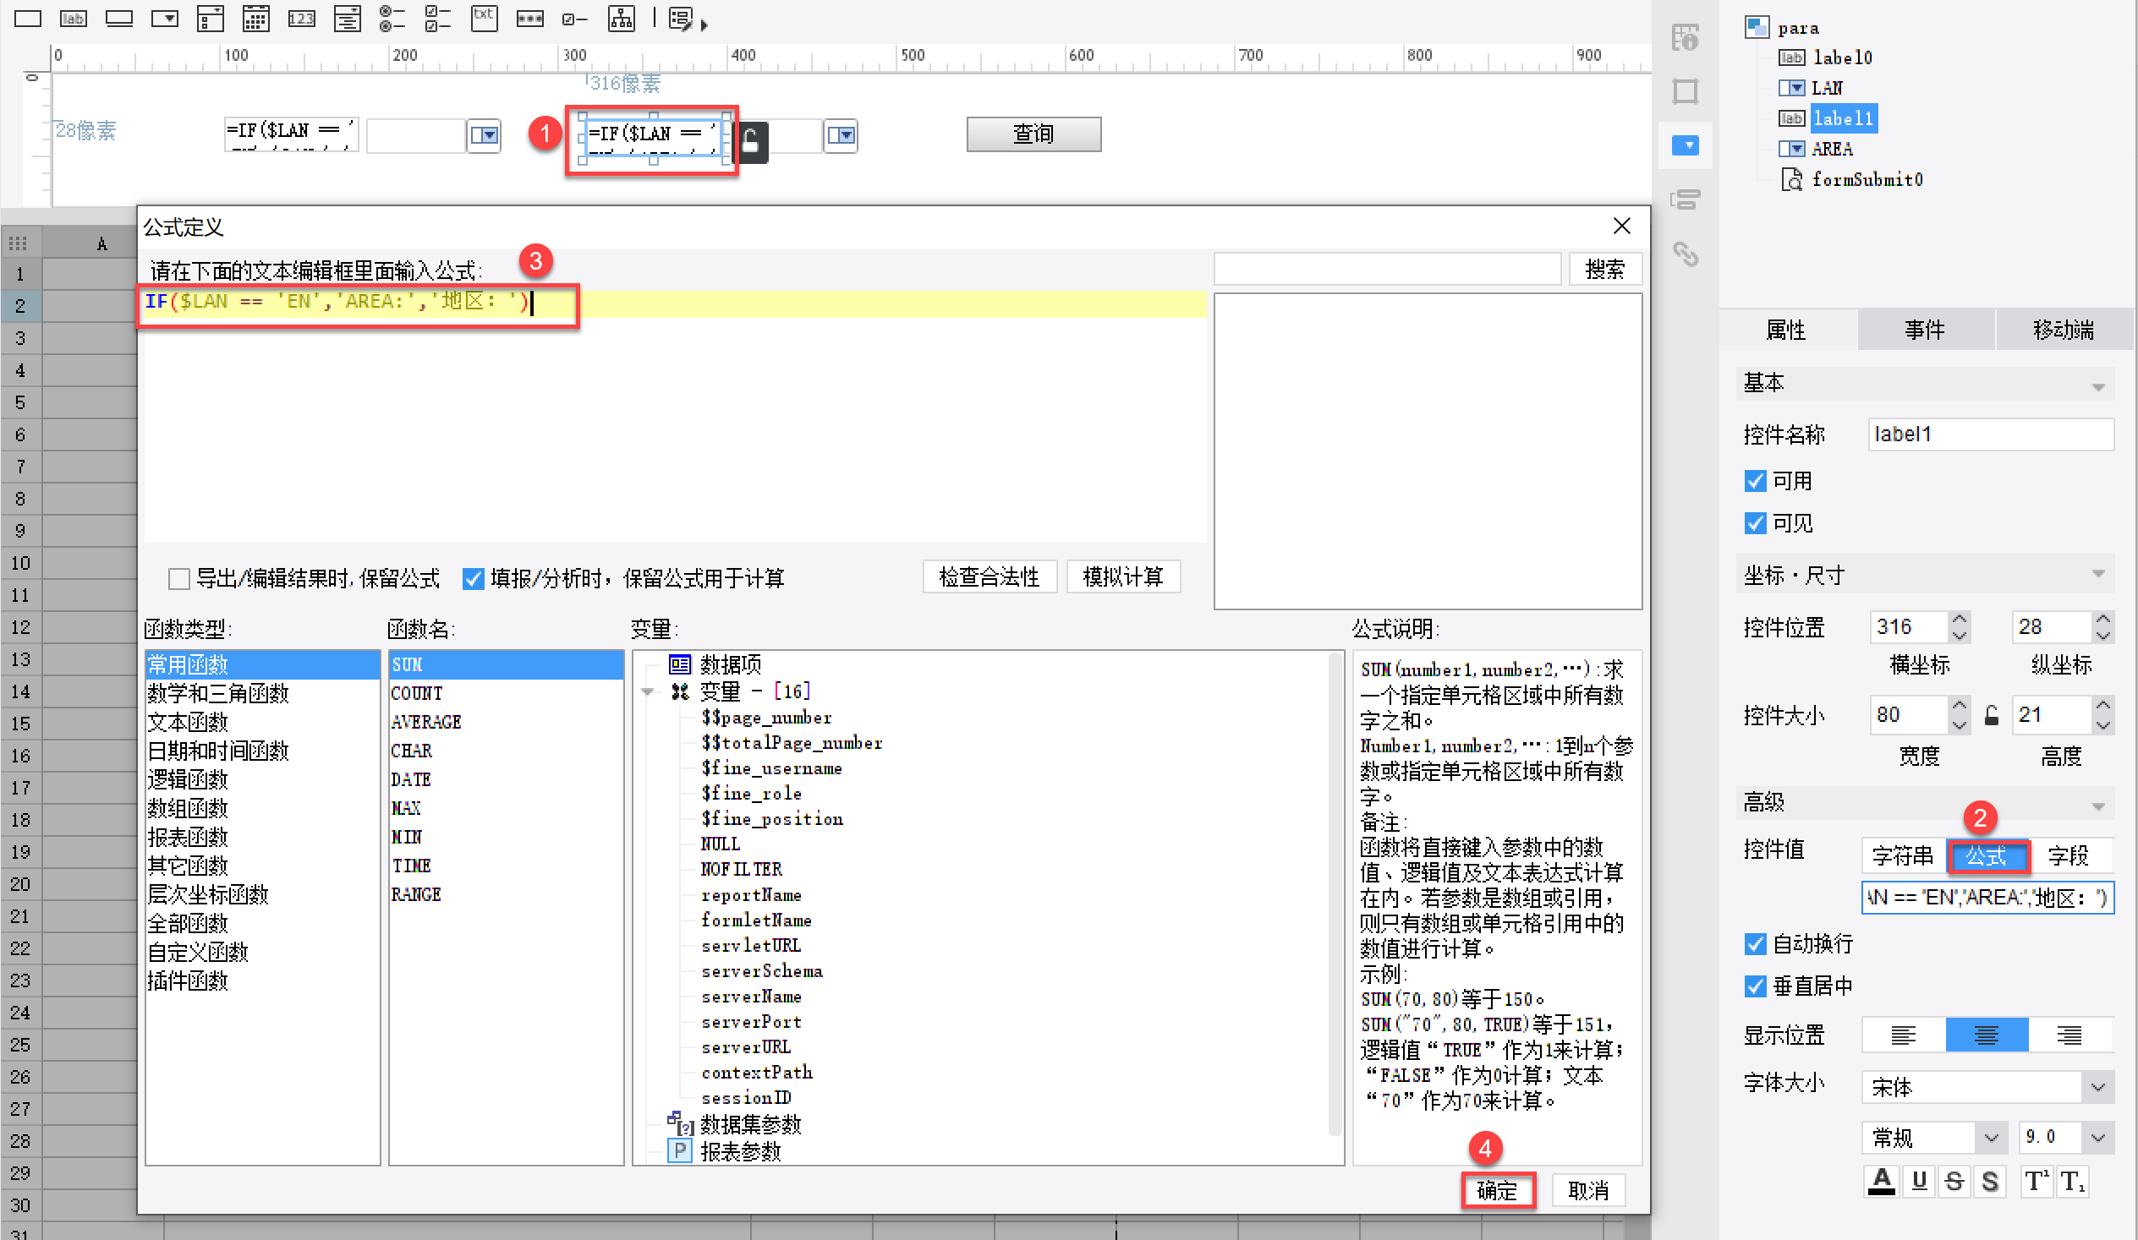Viewport: 2138px width, 1240px height.
Task: Click the strikethrough font style button
Action: pyautogui.click(x=1954, y=1181)
